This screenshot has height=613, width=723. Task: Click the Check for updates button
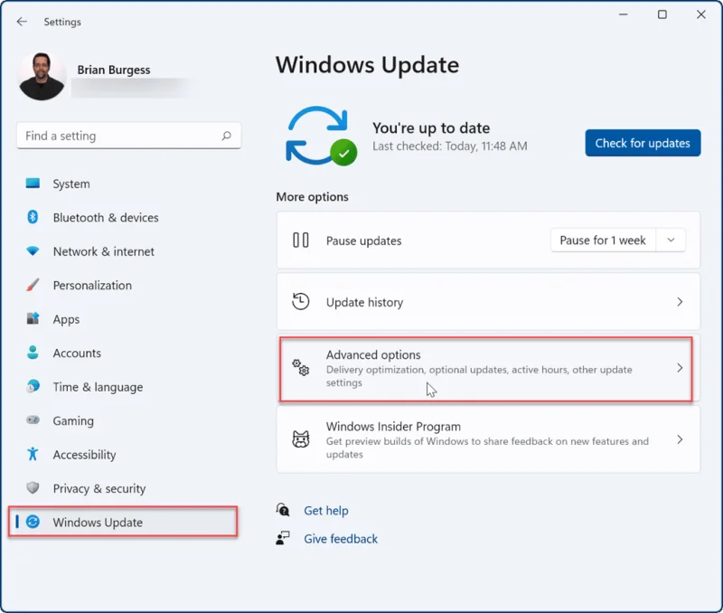click(x=643, y=143)
